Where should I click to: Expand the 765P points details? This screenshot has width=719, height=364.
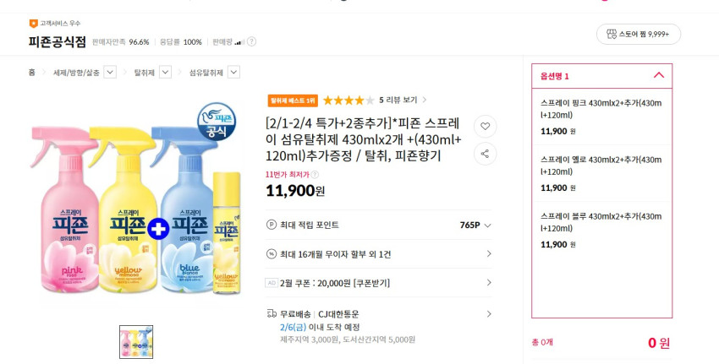488,225
